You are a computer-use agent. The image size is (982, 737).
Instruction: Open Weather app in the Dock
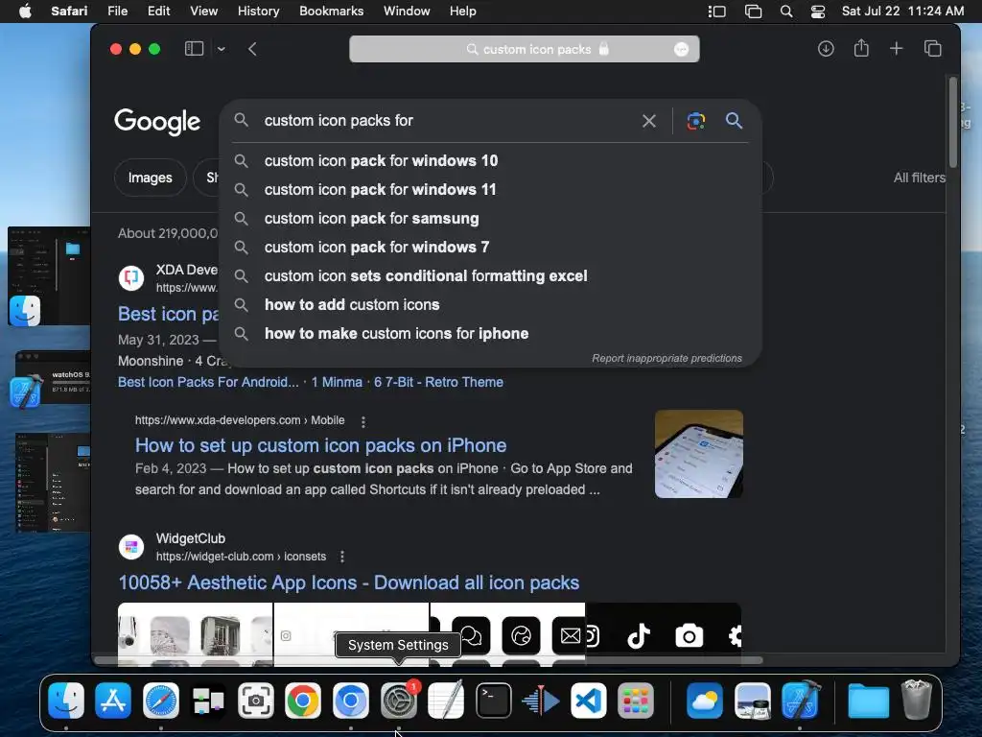[705, 700]
